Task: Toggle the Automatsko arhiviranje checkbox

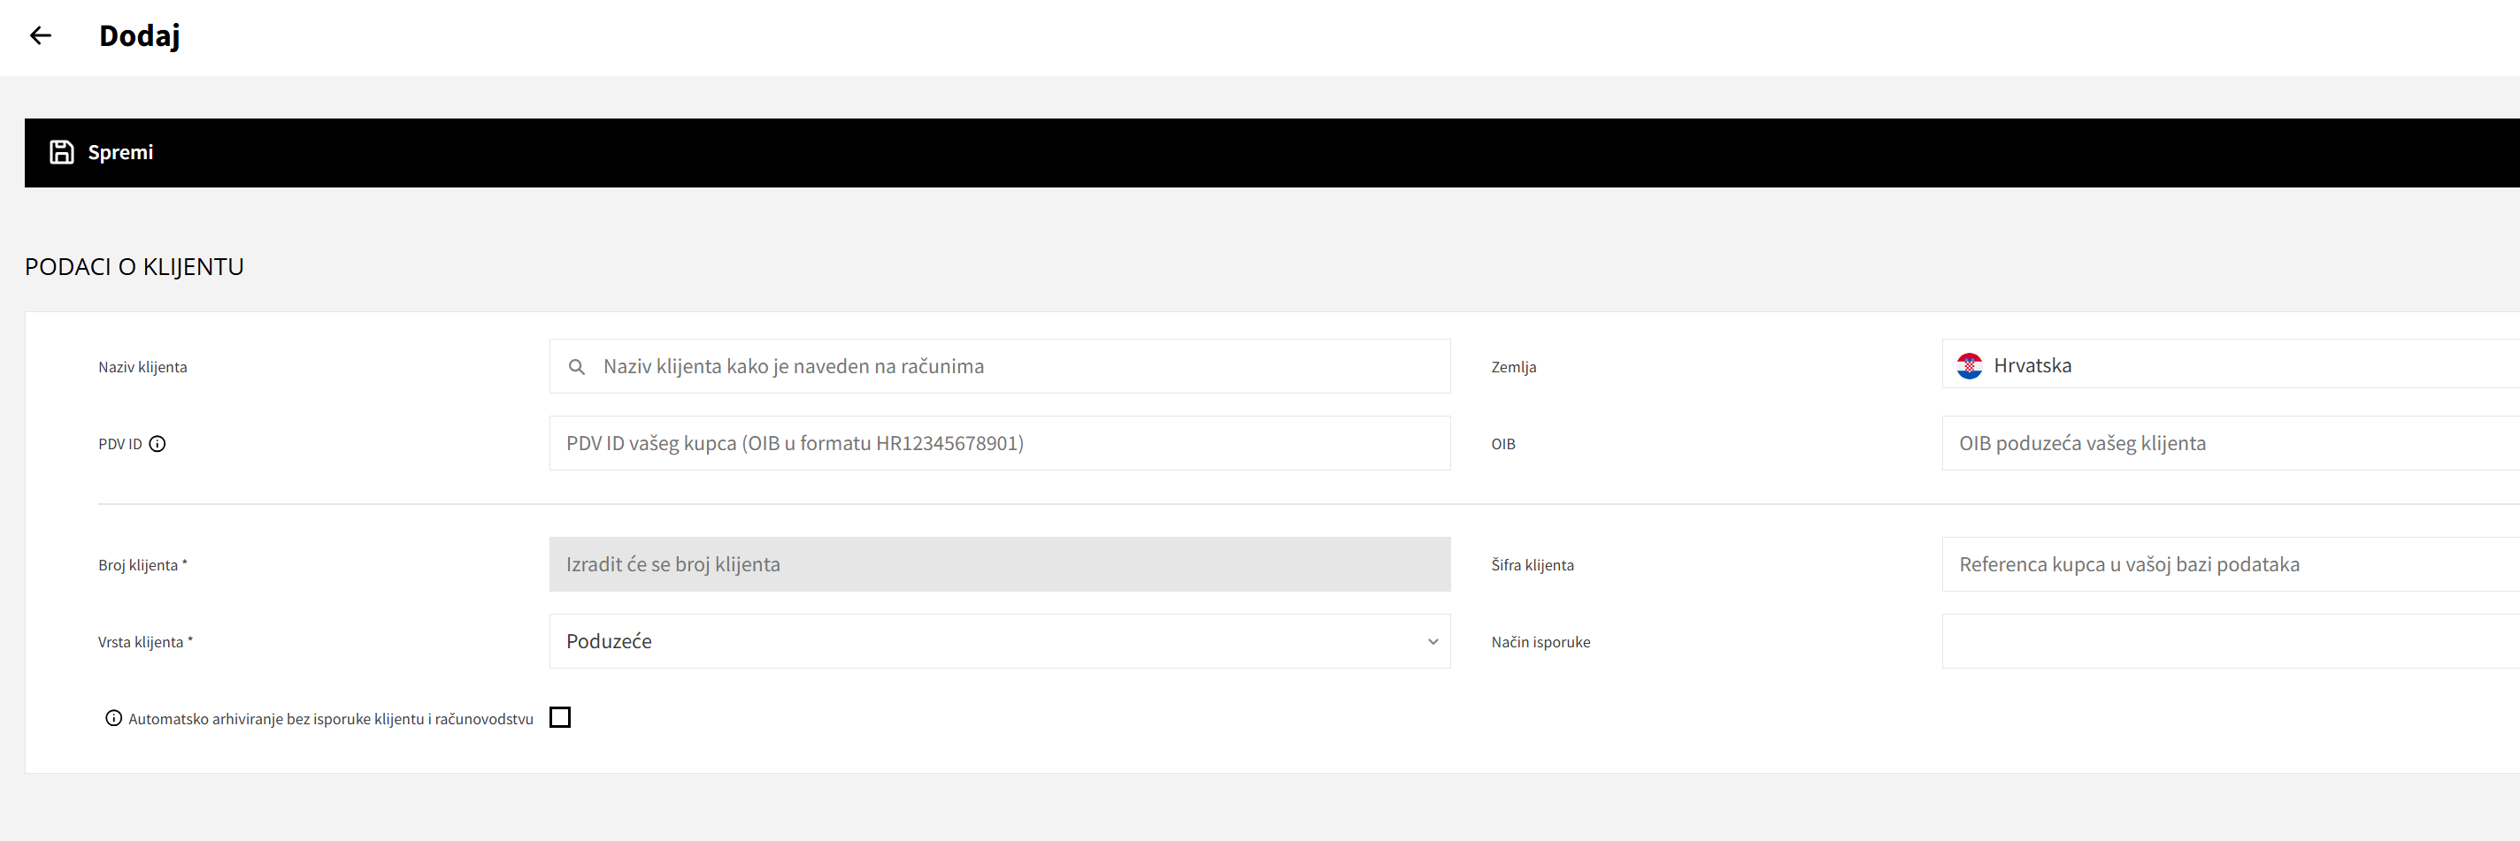Action: coord(561,718)
